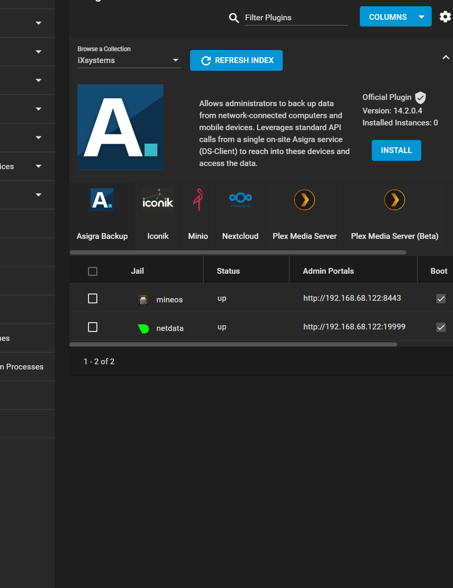Select the Plex Media Server icon

pos(305,200)
